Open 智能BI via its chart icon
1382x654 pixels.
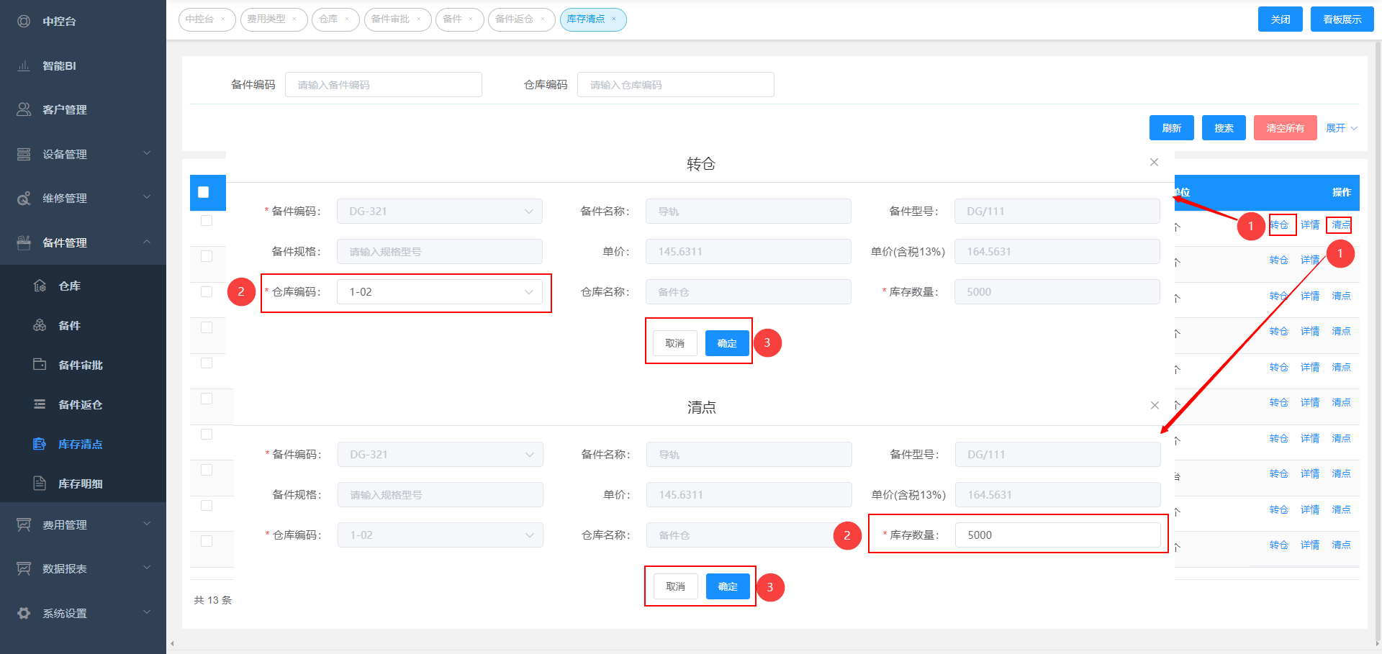click(x=24, y=65)
